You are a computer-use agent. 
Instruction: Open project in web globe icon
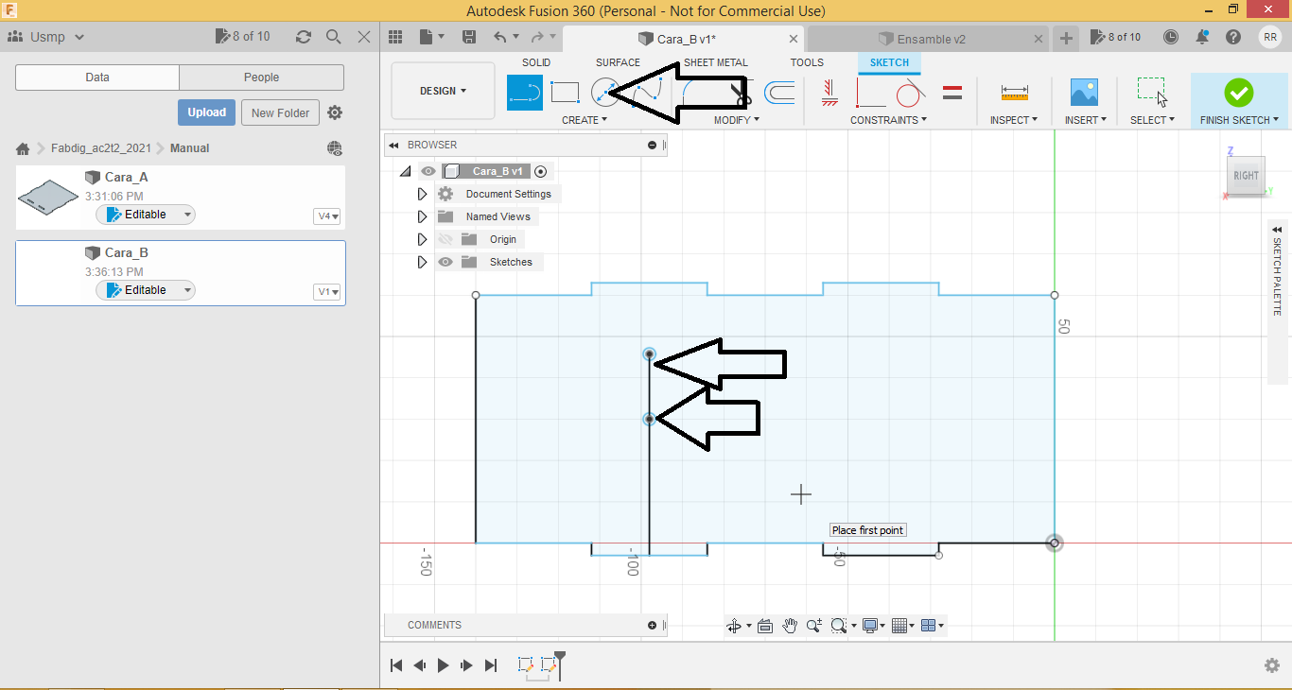click(x=334, y=148)
